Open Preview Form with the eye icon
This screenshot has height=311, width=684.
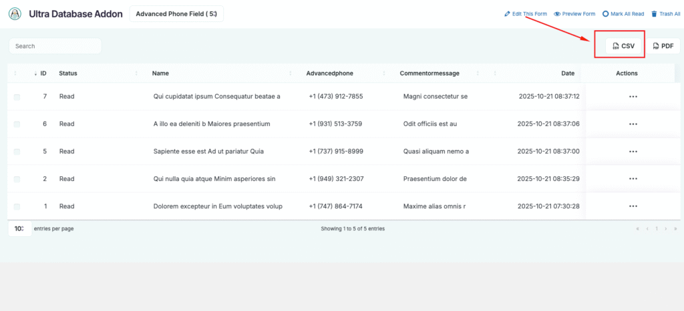[558, 14]
